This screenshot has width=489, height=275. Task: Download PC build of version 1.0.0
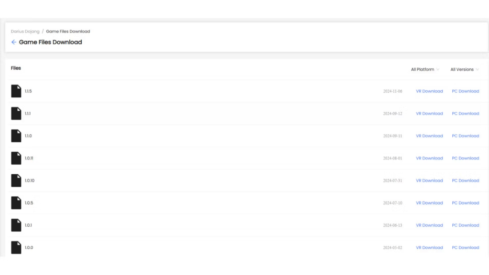(465, 247)
